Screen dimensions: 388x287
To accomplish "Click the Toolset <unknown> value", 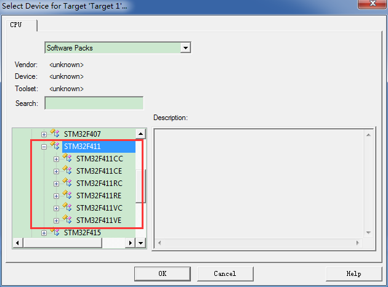I will click(x=67, y=89).
